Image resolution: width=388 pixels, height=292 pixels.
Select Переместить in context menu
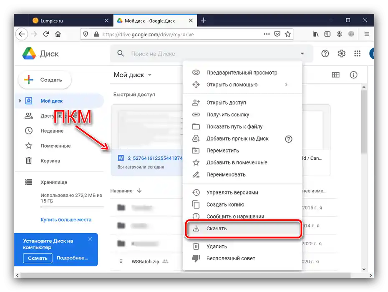(242, 151)
